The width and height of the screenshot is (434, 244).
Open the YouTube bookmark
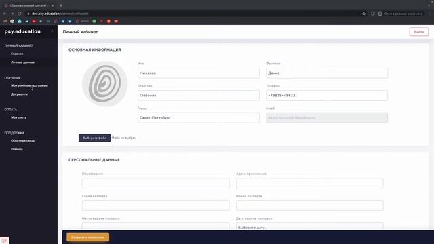pyautogui.click(x=34, y=21)
